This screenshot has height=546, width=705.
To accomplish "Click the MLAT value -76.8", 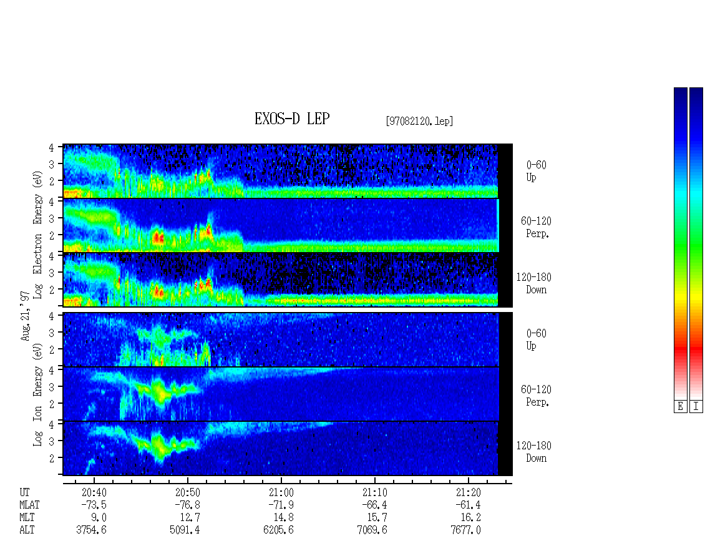I will click(x=188, y=505).
